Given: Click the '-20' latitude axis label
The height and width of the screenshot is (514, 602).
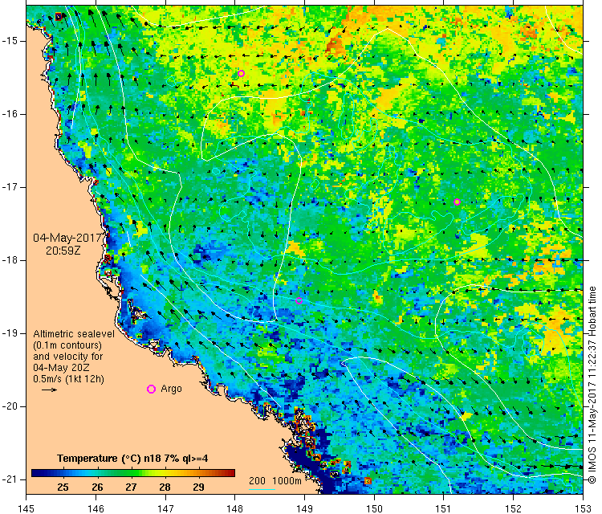Looking at the screenshot, I should (9, 406).
